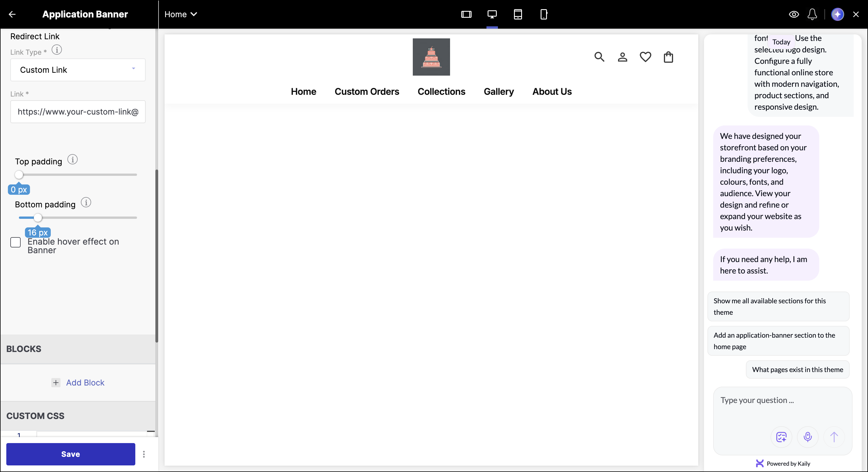Switch to mobile preview mode

click(x=543, y=15)
